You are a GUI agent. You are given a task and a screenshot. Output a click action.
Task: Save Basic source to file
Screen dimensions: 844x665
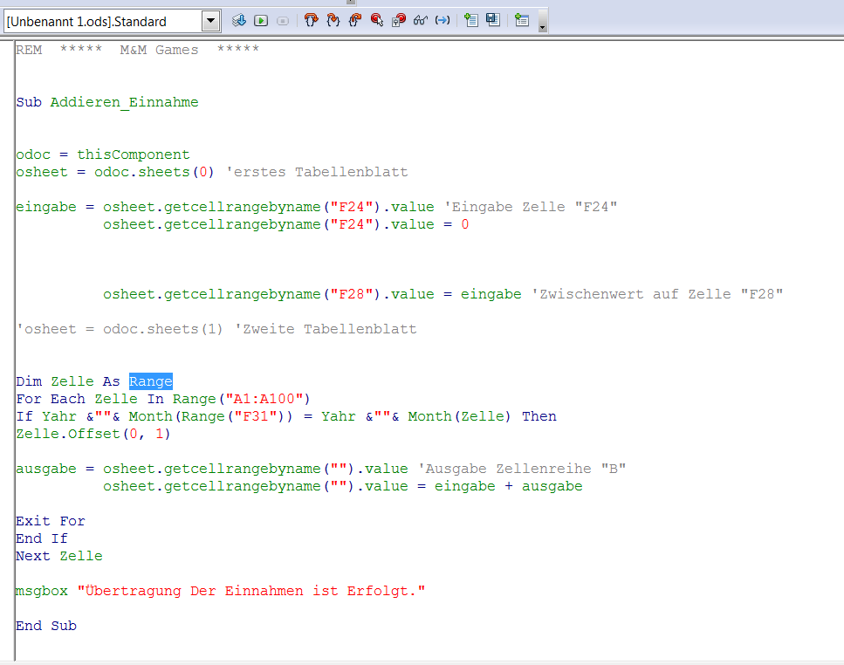493,20
